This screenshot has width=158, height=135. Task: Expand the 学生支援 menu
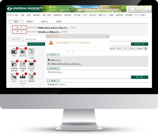click(x=78, y=15)
